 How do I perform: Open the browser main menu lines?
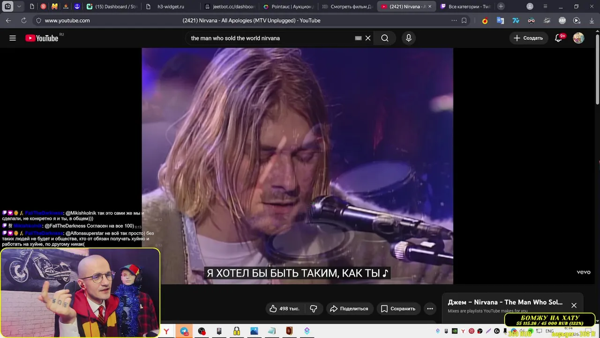pyautogui.click(x=545, y=7)
